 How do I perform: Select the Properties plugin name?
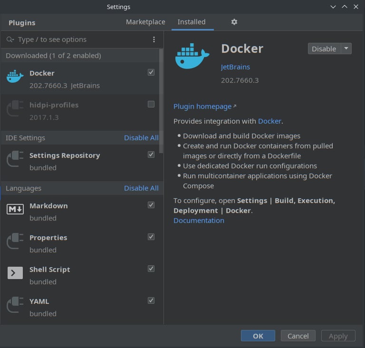(x=48, y=238)
